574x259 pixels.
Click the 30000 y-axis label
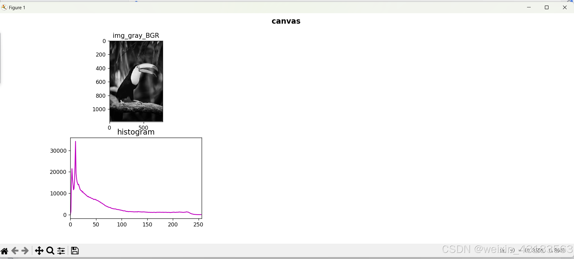pos(58,151)
